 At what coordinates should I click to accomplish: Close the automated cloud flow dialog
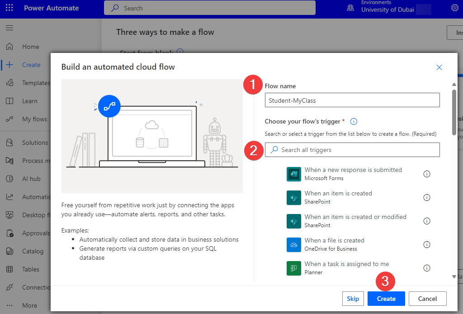point(439,67)
